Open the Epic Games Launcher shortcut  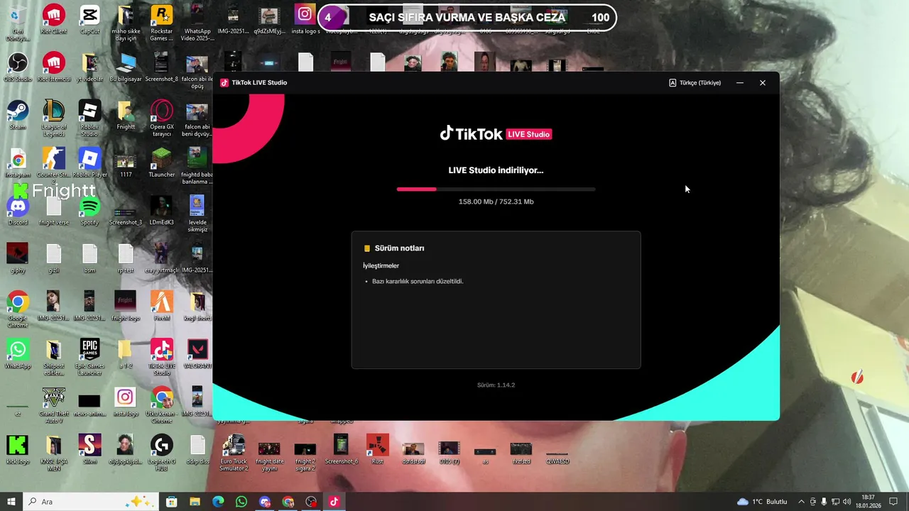tap(89, 357)
